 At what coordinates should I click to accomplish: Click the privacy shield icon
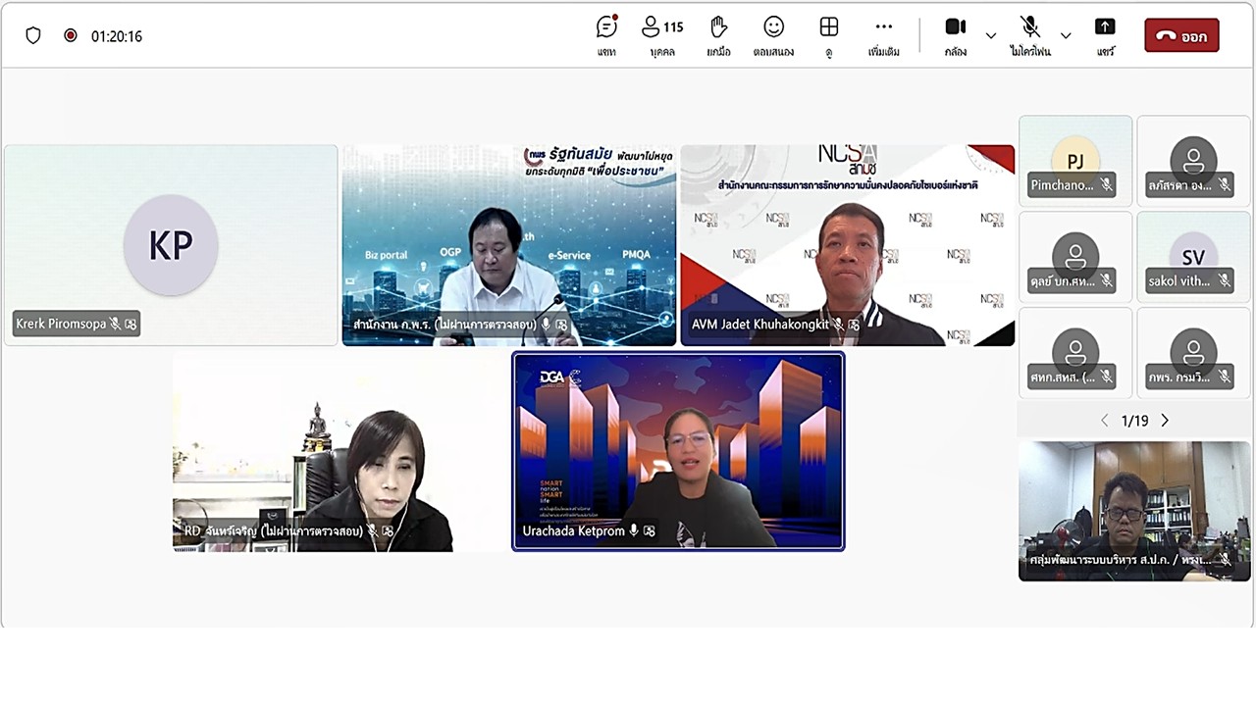pos(33,34)
